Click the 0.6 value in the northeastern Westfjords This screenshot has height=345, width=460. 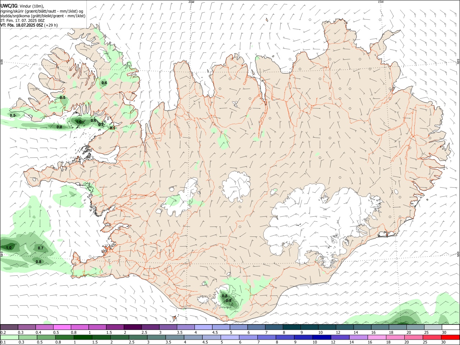click(104, 83)
